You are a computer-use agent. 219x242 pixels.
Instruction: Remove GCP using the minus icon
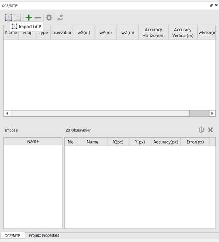38,18
